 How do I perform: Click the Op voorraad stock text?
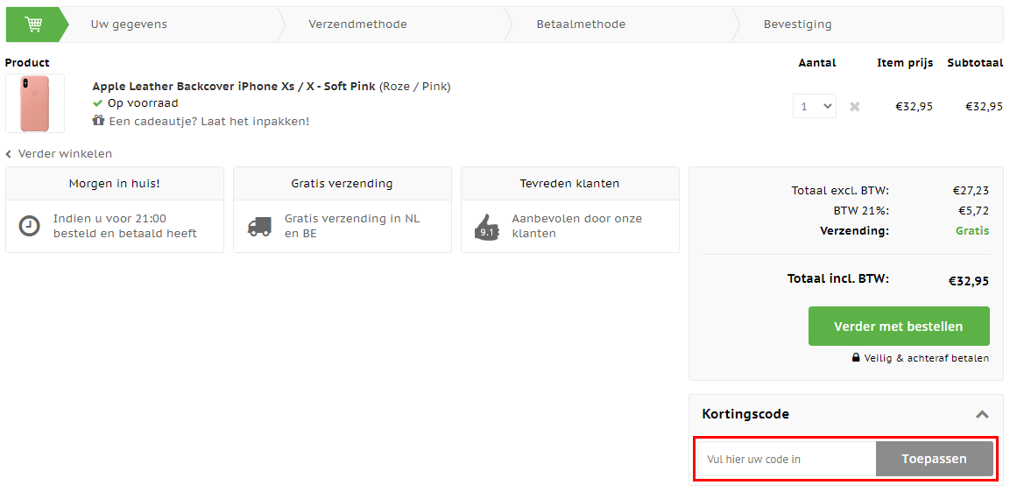coord(143,103)
